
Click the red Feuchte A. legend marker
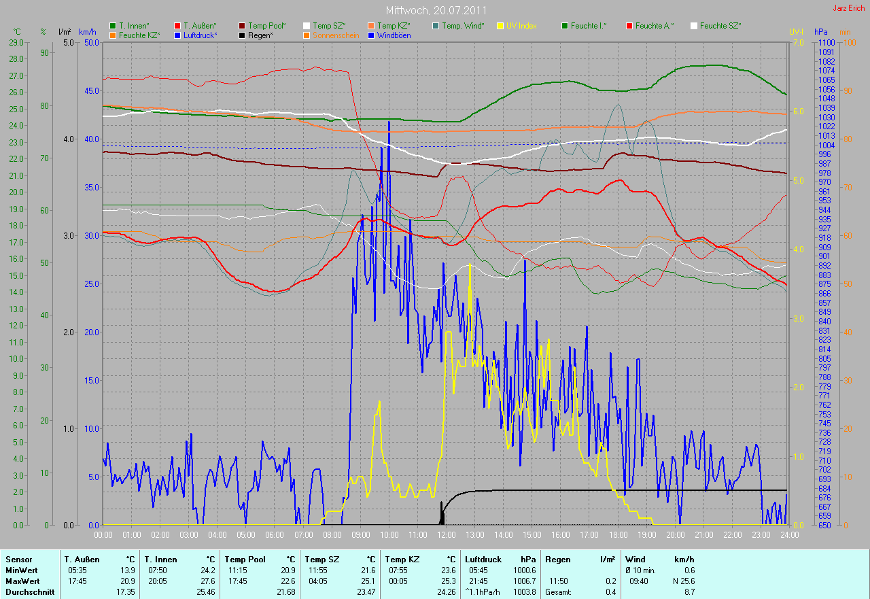(629, 26)
